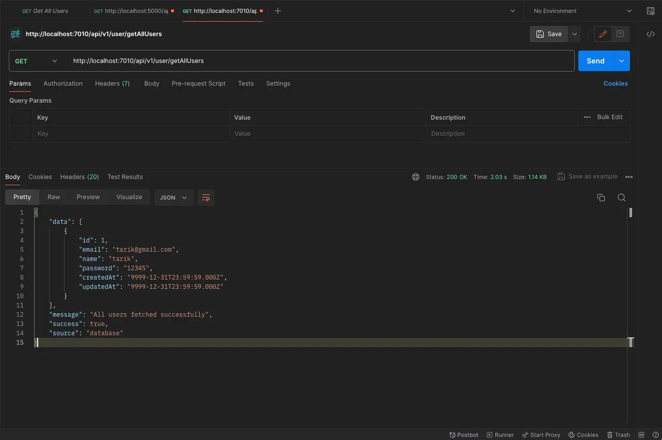The height and width of the screenshot is (440, 662).
Task: Open Trash in the status bar
Action: 618,435
